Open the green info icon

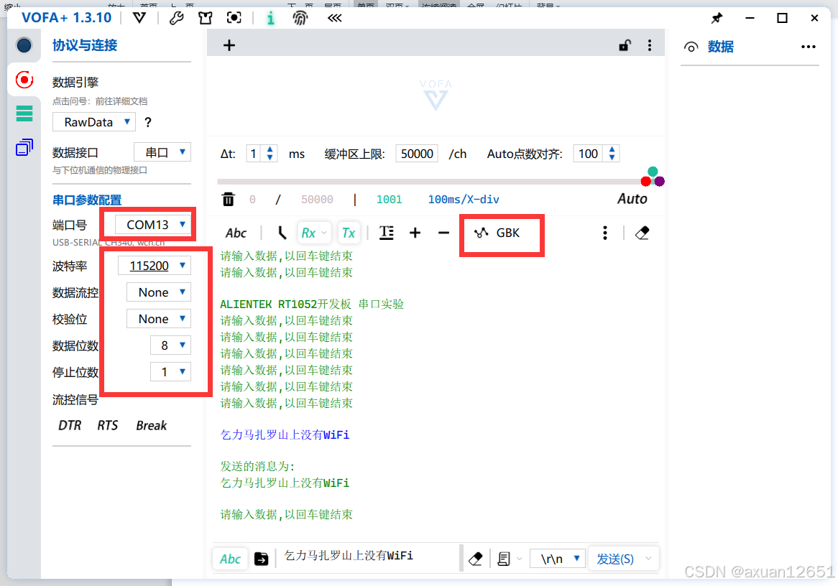271,18
